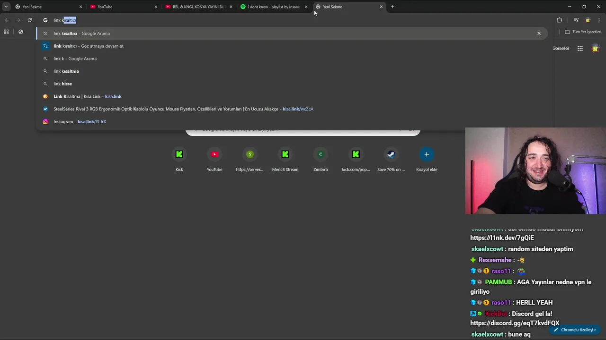Open the Chrome three-dot menu
Screen dimensions: 606x340
coord(599,20)
